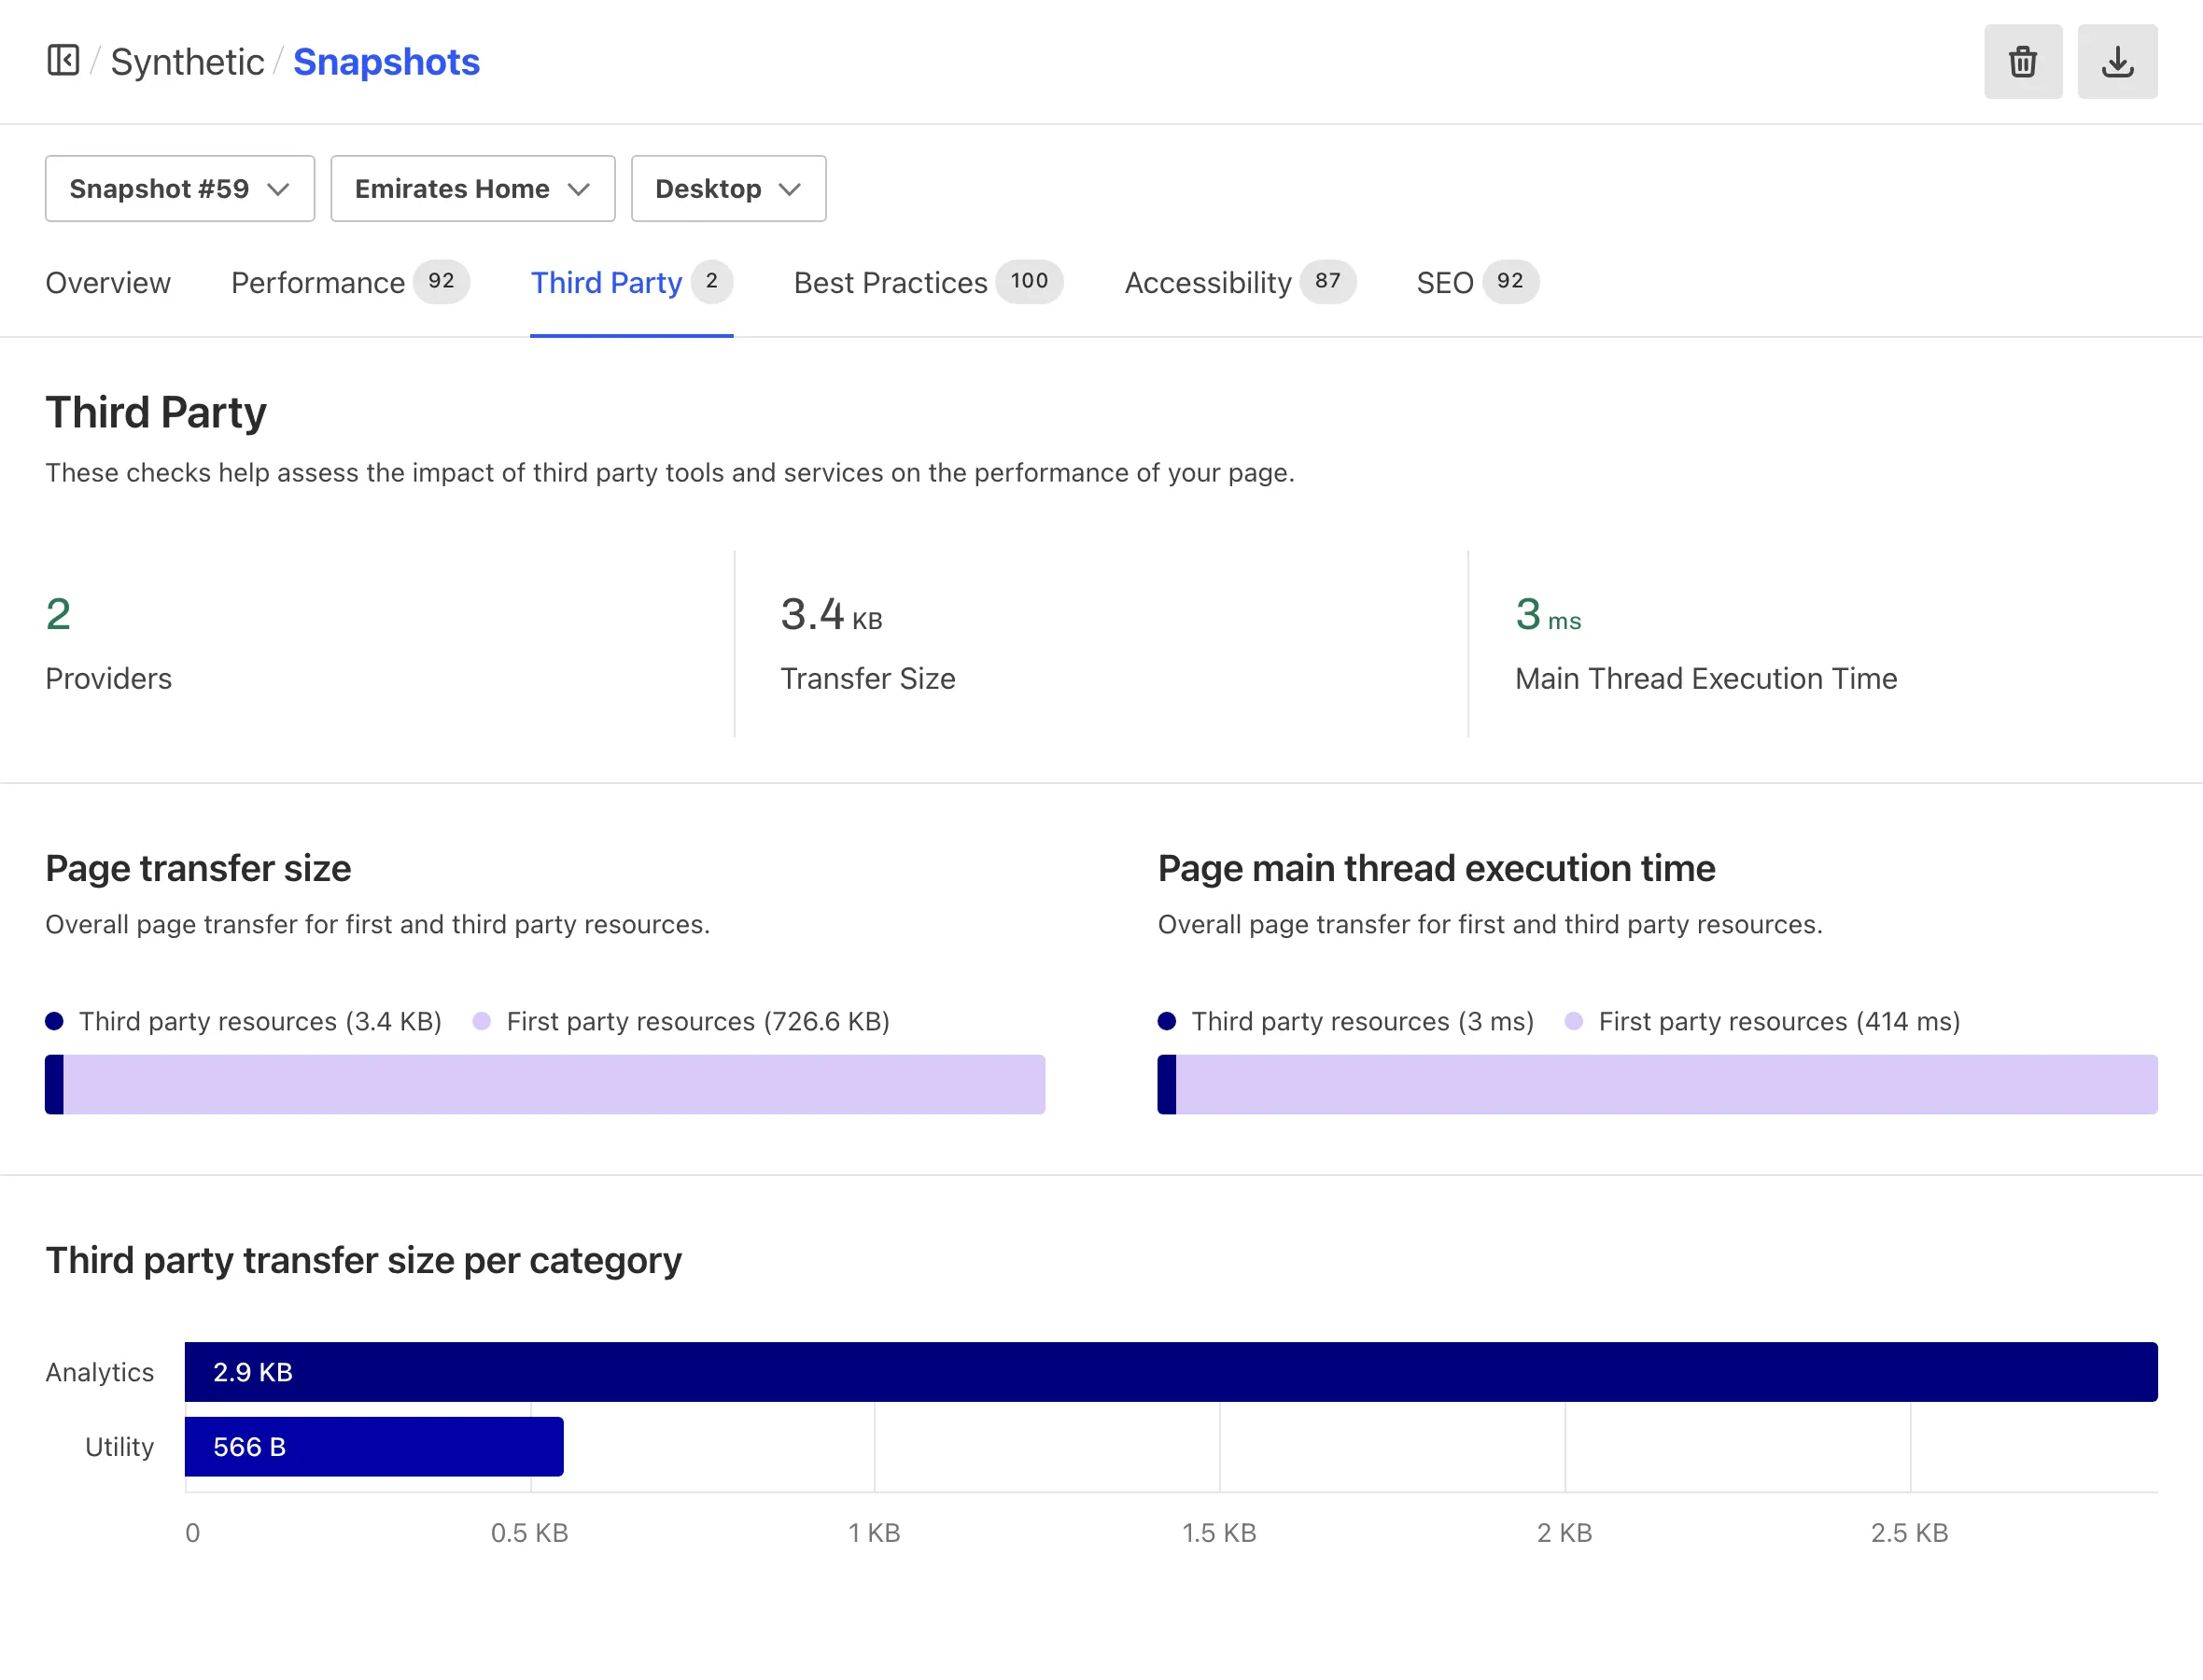
Task: Click the Accessibility score badge 87
Action: (x=1328, y=282)
